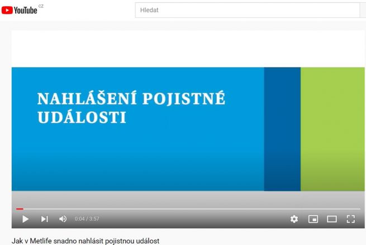The image size is (366, 245).
Task: Enter fullscreen mode
Action: [350, 219]
